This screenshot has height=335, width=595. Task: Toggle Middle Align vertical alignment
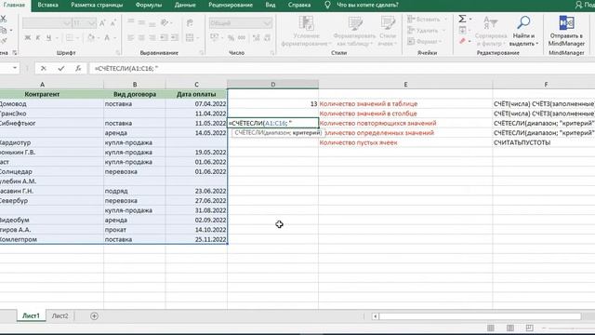pos(141,23)
